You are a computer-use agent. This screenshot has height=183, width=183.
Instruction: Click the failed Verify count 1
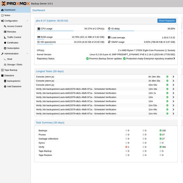(x=127, y=147)
